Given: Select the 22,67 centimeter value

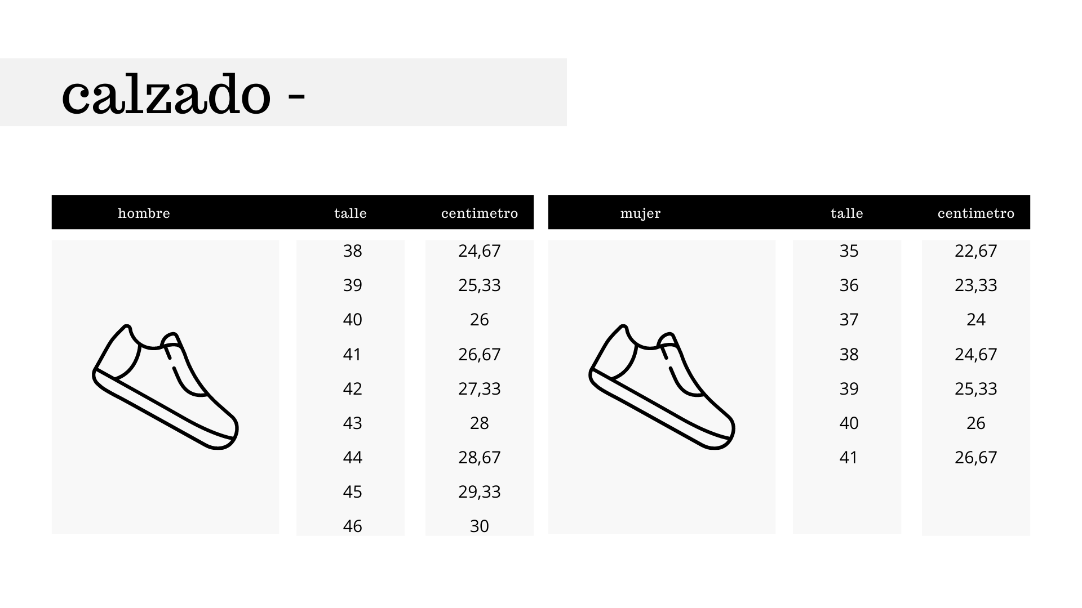Looking at the screenshot, I should (976, 251).
